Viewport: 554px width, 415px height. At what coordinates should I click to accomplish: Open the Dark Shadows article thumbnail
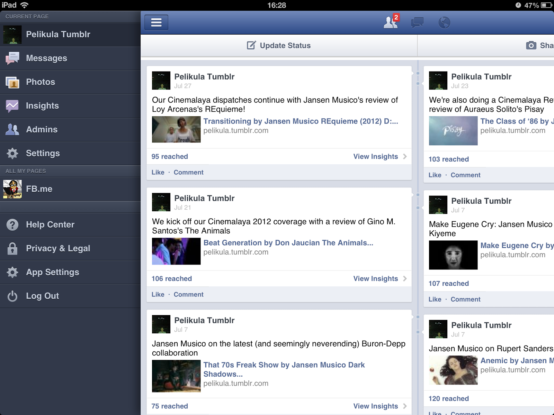click(176, 376)
